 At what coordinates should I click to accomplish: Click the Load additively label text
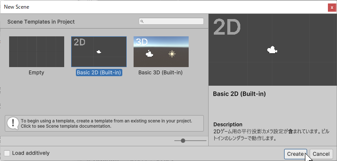click(31, 153)
